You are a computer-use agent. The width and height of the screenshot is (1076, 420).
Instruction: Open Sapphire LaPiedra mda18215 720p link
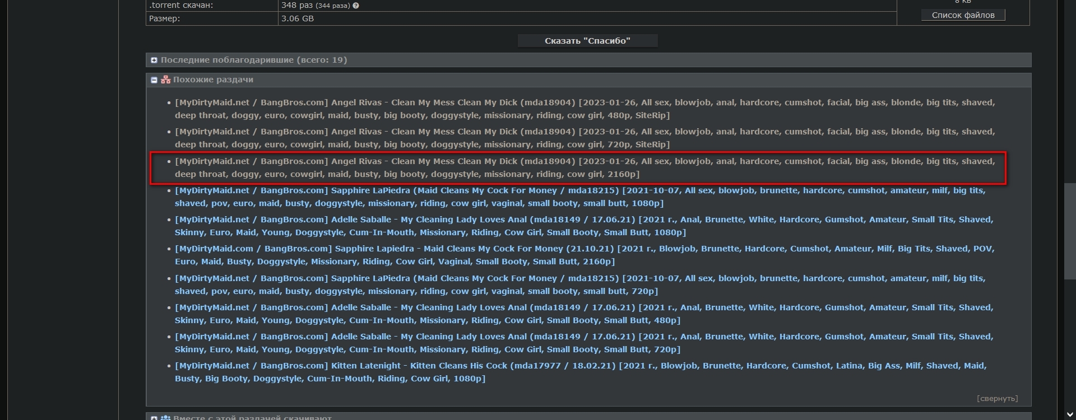pos(580,284)
